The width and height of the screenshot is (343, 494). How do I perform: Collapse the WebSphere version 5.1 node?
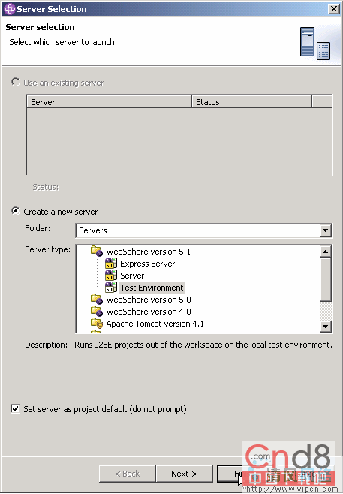pyautogui.click(x=83, y=252)
